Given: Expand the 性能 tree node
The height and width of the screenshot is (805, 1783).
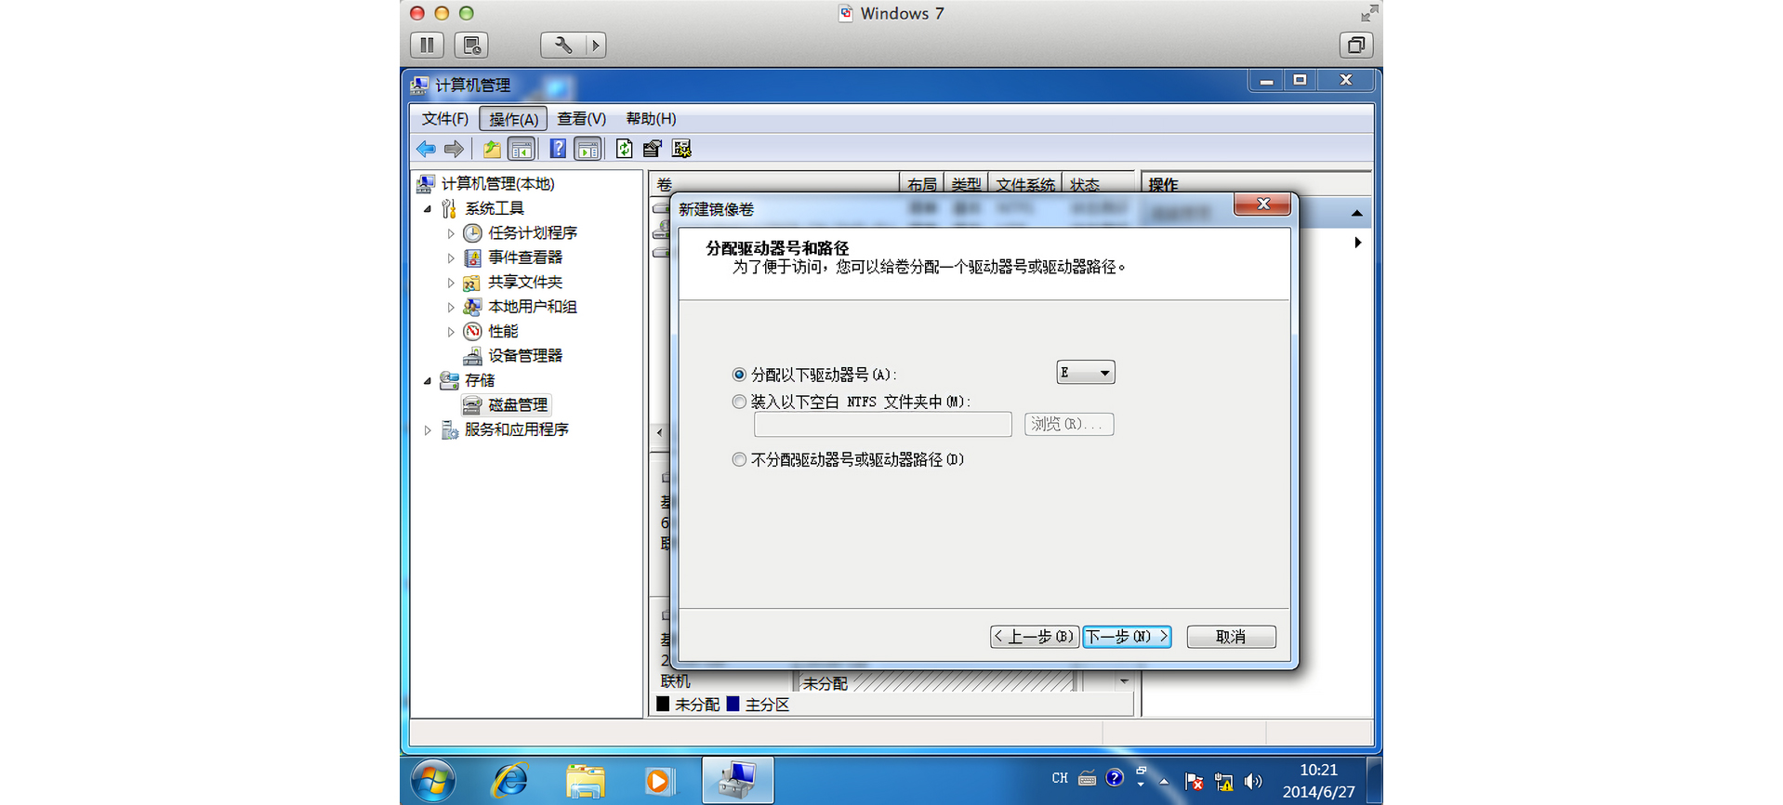Looking at the screenshot, I should pyautogui.click(x=451, y=332).
